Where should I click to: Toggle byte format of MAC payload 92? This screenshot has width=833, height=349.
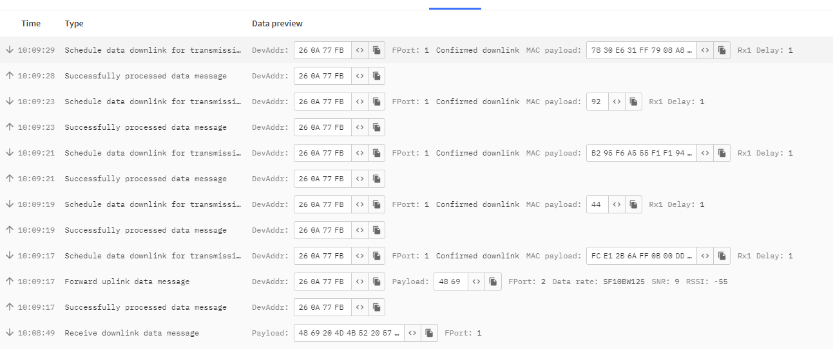(x=617, y=102)
